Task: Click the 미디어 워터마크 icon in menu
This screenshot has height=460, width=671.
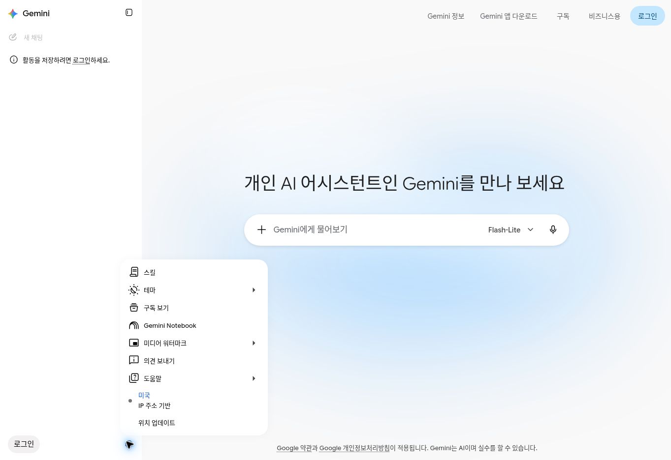Action: point(134,343)
